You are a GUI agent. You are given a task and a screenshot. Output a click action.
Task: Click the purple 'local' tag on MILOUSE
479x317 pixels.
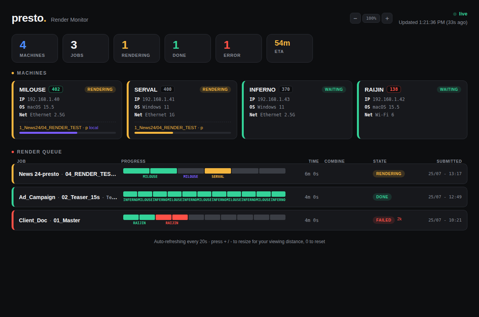[94, 128]
